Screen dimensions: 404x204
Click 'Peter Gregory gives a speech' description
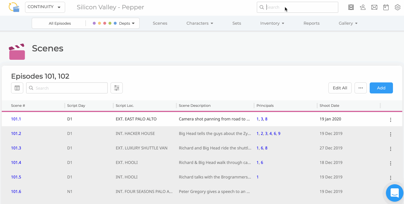point(215,192)
